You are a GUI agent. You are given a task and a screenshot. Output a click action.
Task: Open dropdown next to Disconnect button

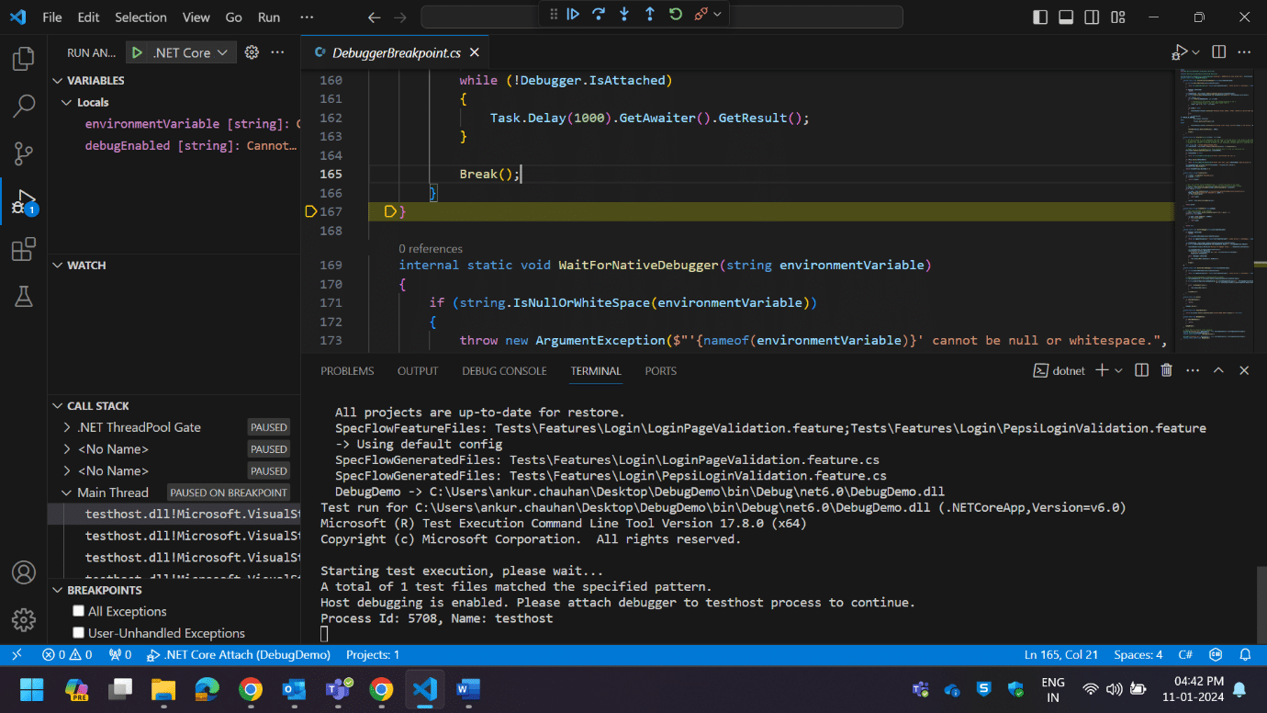pos(718,14)
